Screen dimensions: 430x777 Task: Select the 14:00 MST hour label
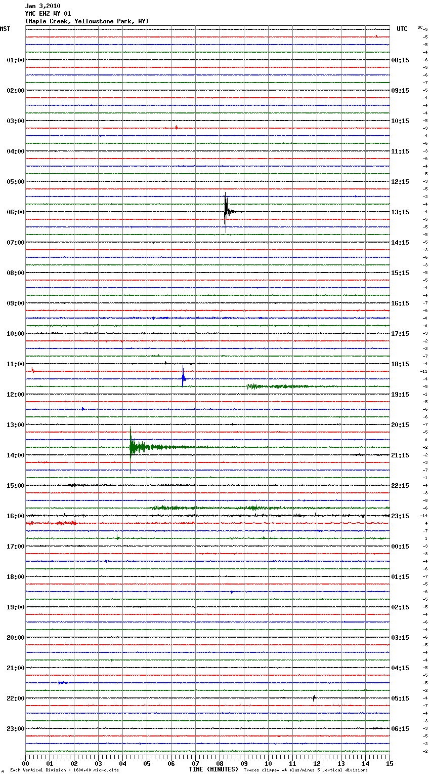(15, 455)
